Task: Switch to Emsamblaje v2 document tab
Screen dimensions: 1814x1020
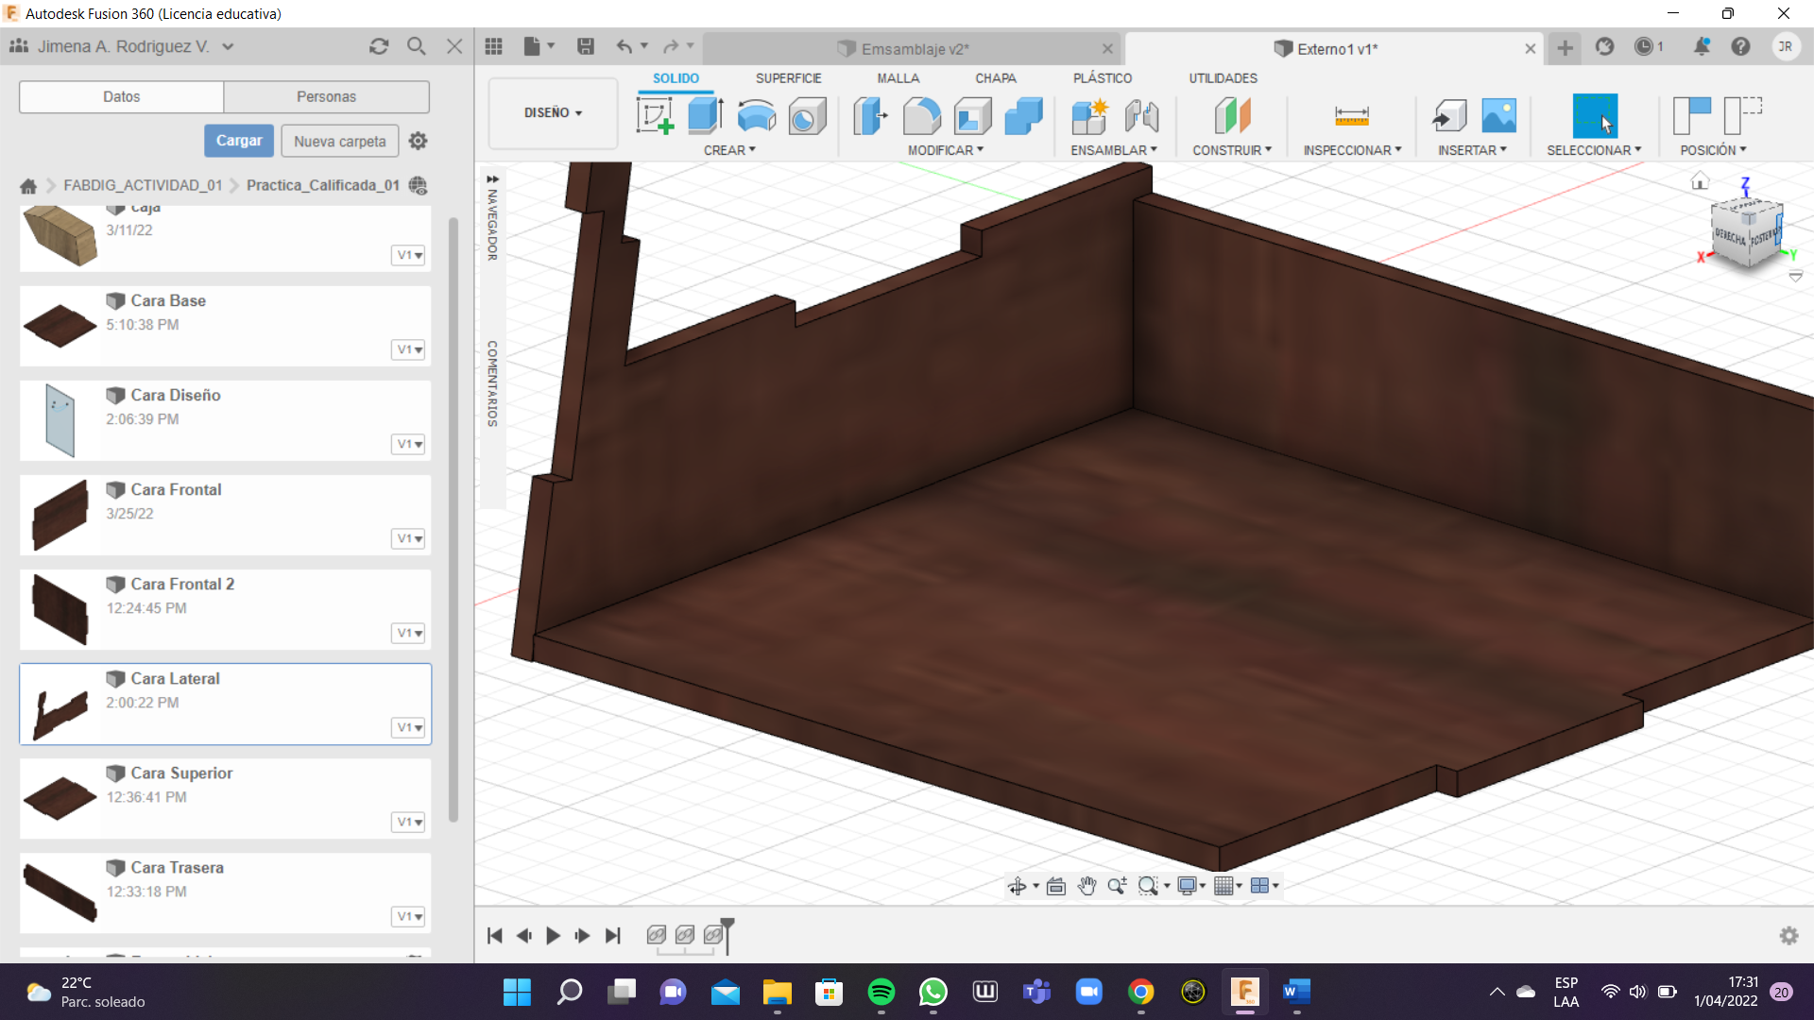Action: pos(914,48)
